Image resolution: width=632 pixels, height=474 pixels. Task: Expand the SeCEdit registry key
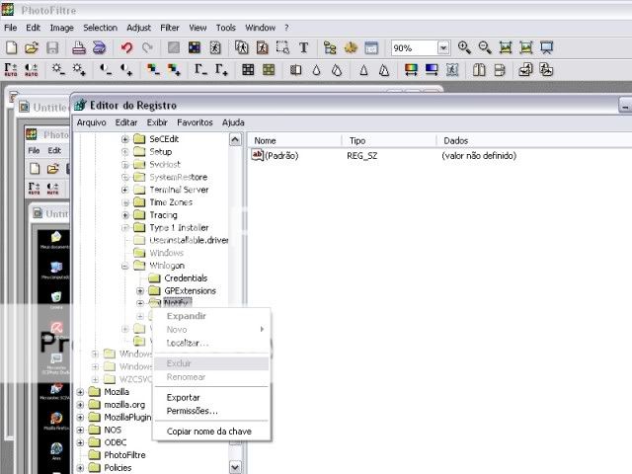click(x=125, y=139)
